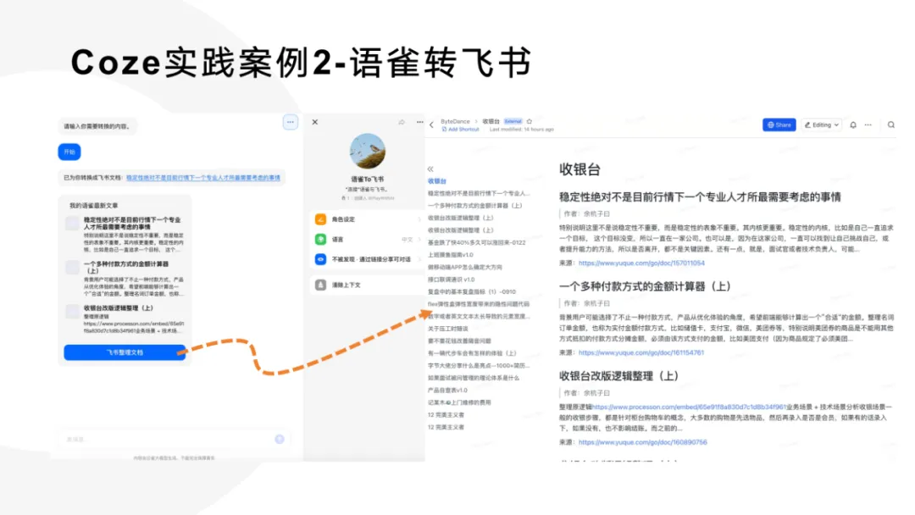Open card article 收银台改版逻辑整理（上）

click(118, 308)
